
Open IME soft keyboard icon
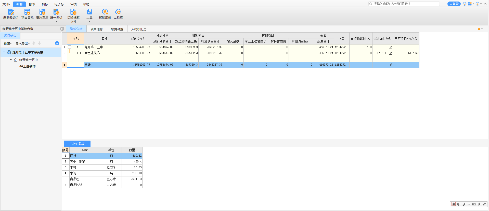point(474,204)
